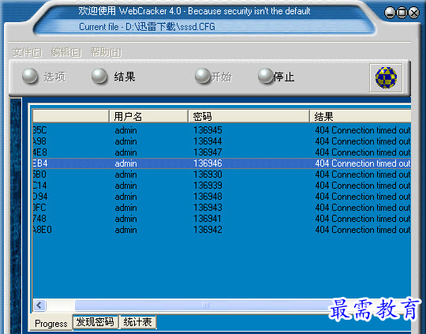Click the 开始 (Start) round button
Image resolution: width=426 pixels, height=334 pixels.
click(203, 76)
